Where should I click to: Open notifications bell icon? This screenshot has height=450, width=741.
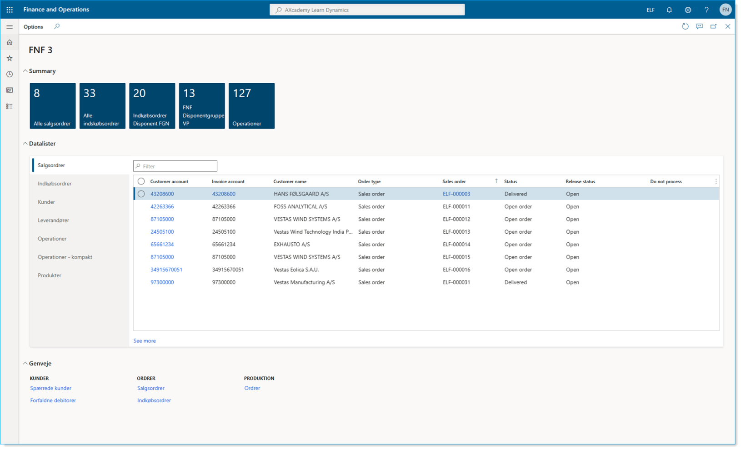[669, 10]
